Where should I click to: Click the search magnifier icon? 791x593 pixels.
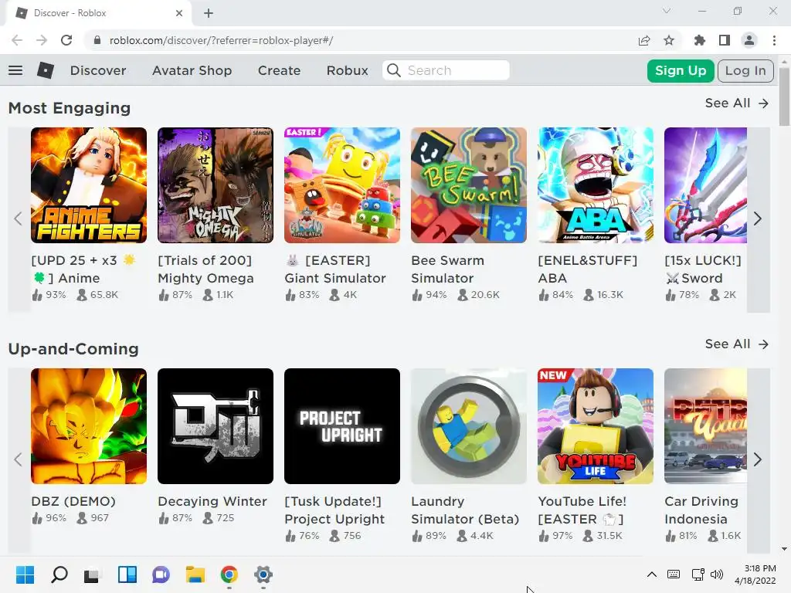(x=394, y=70)
